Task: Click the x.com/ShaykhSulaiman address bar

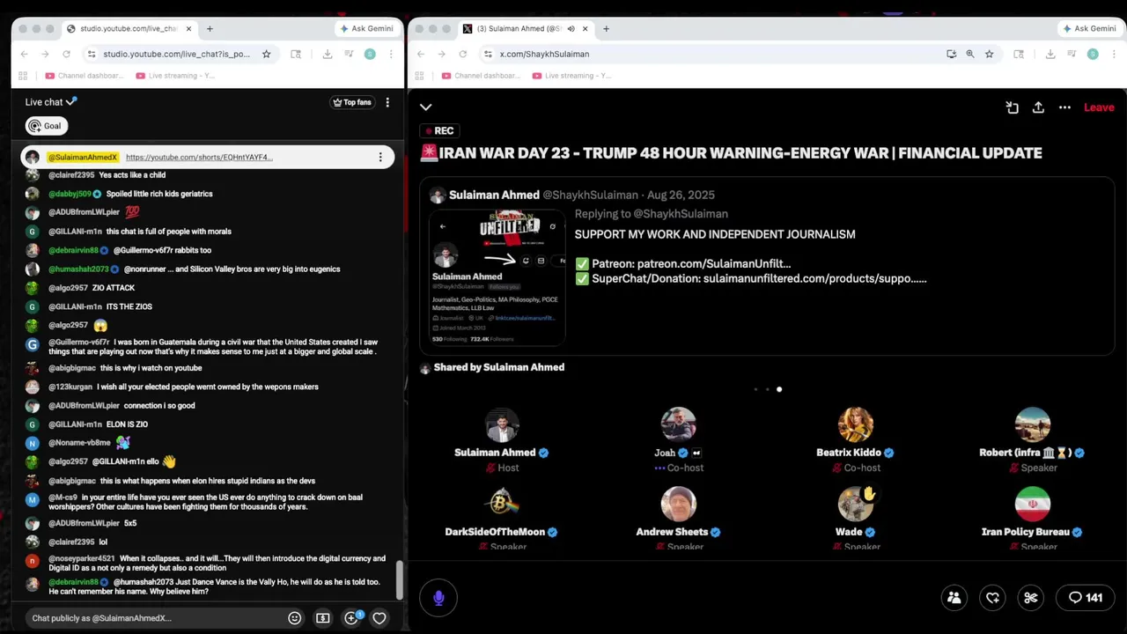Action: 713,54
